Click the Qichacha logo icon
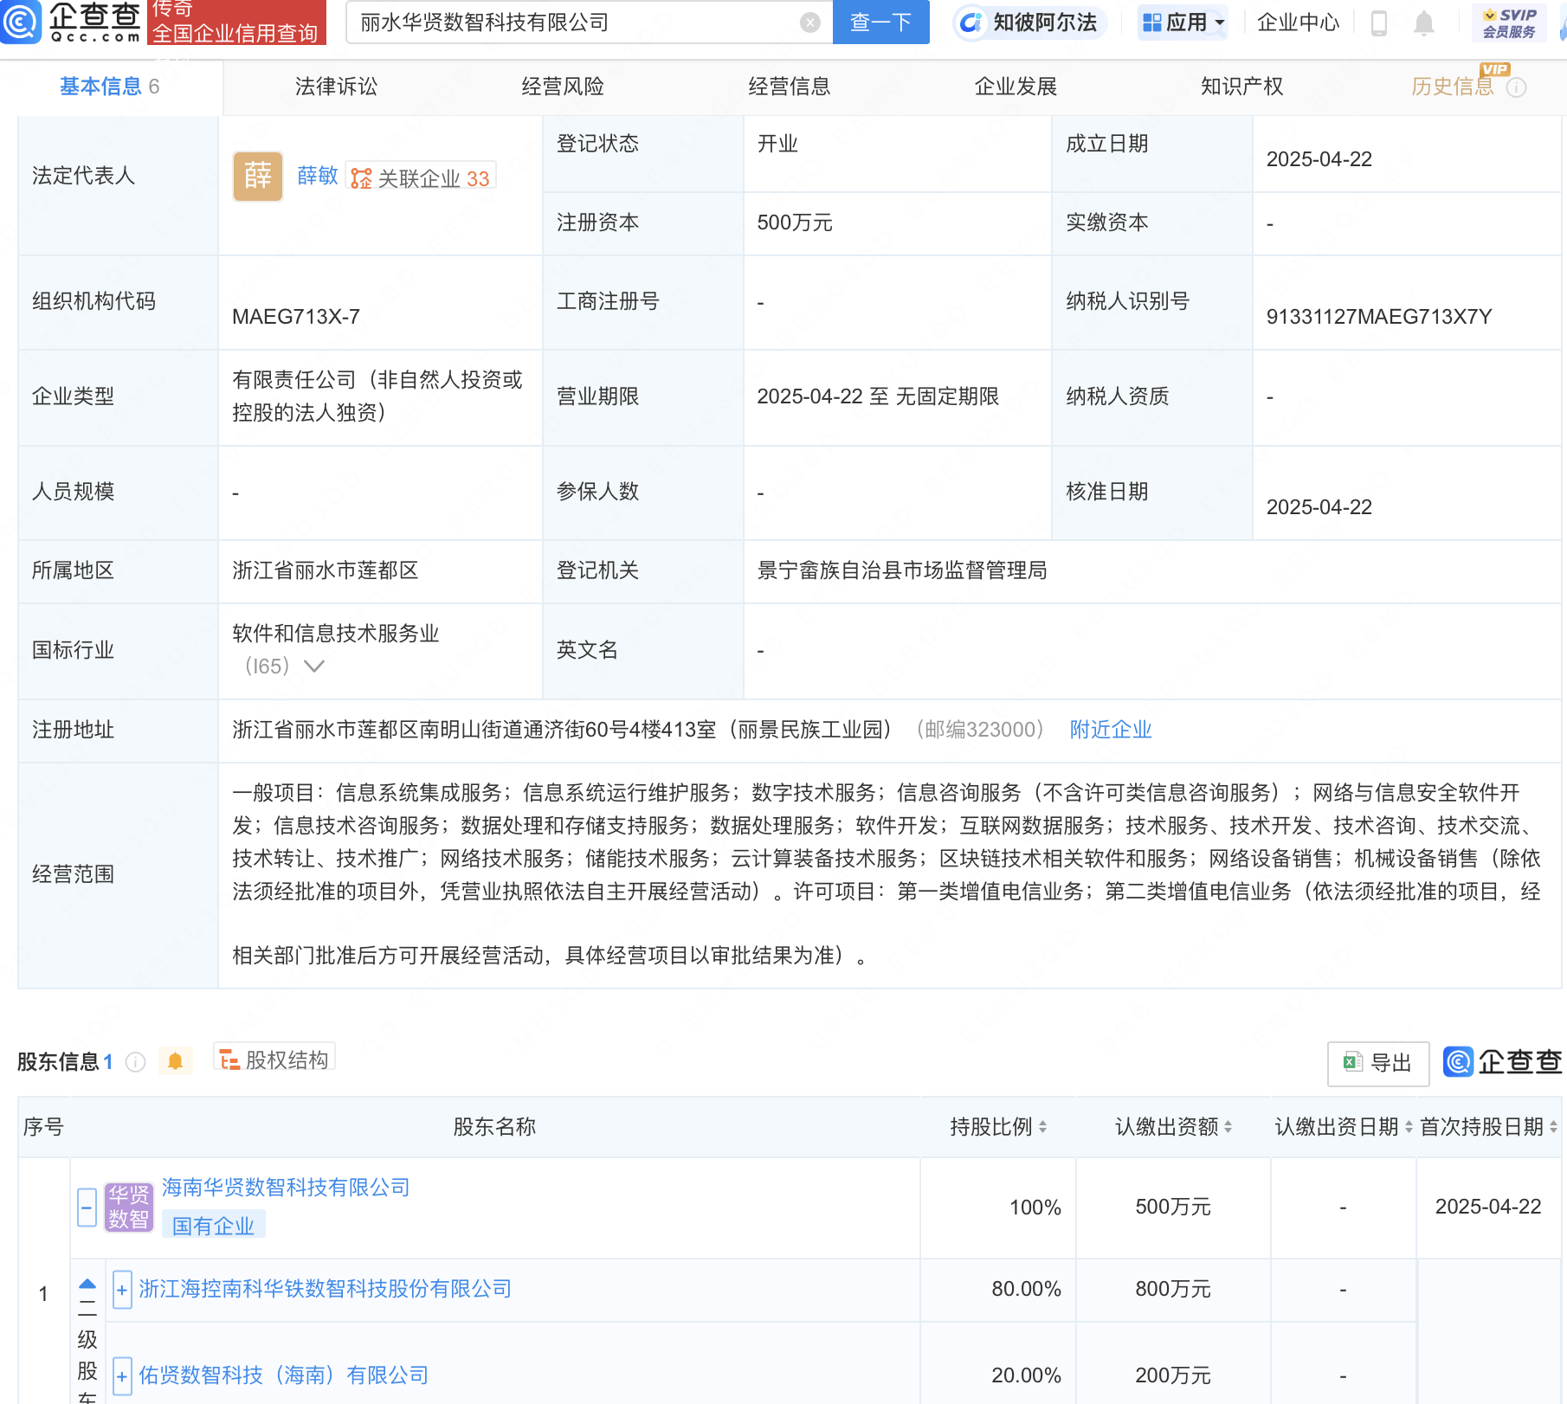 point(22,23)
